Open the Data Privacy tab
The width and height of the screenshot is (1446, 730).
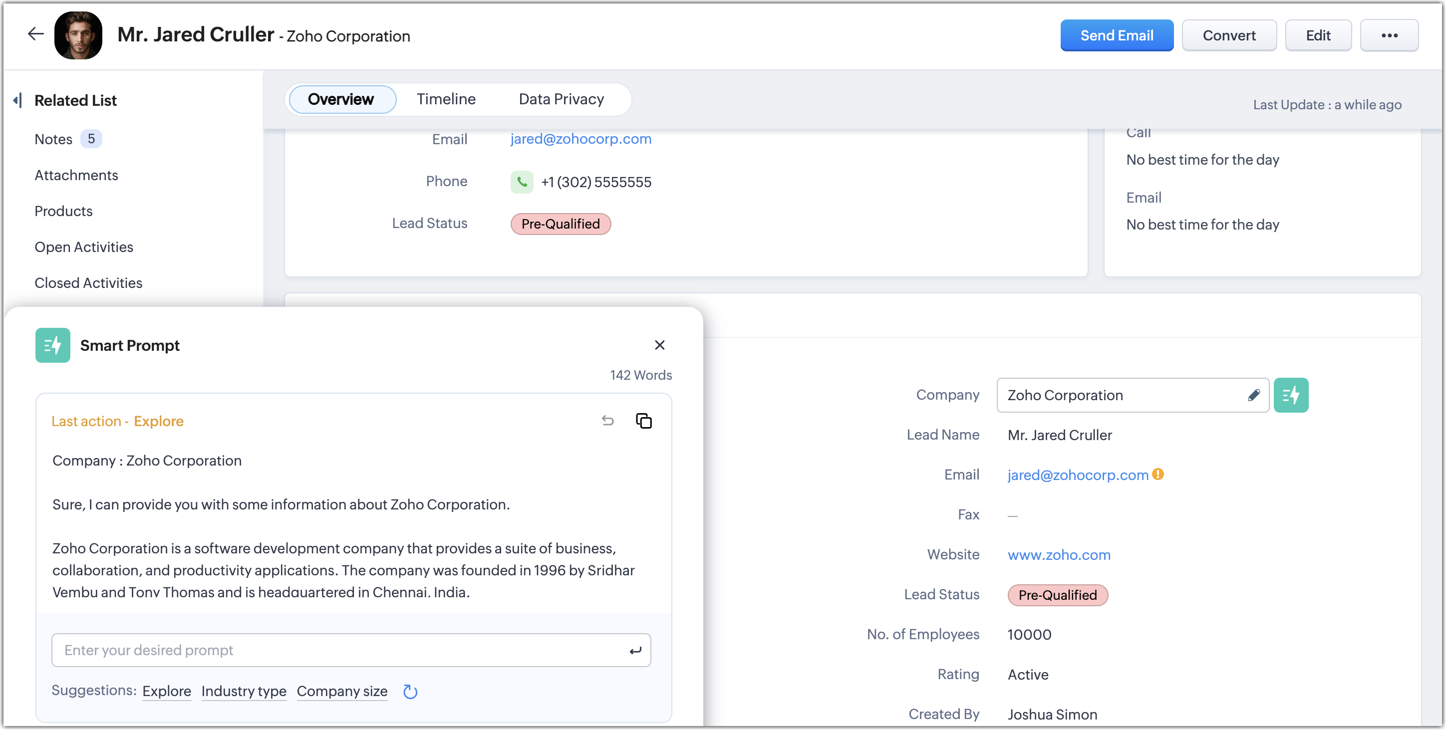click(x=561, y=99)
